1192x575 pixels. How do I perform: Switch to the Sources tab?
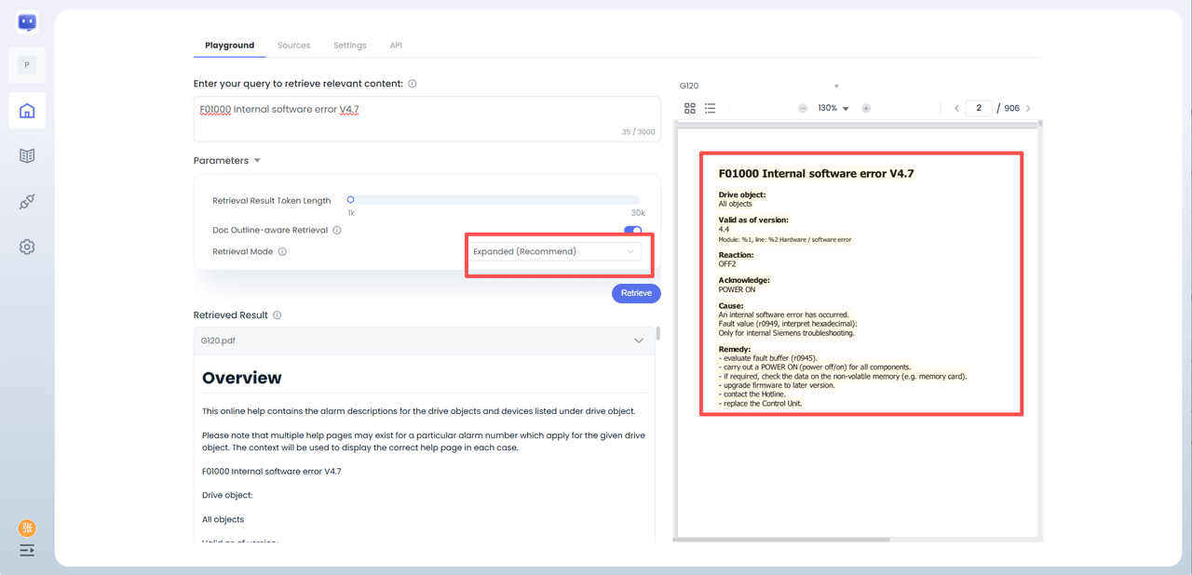tap(293, 46)
